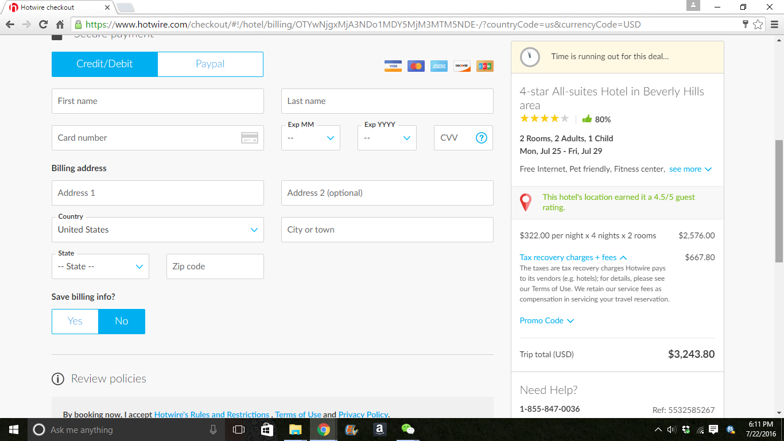This screenshot has height=441, width=784.
Task: Select No for save billing info
Action: pyautogui.click(x=122, y=322)
